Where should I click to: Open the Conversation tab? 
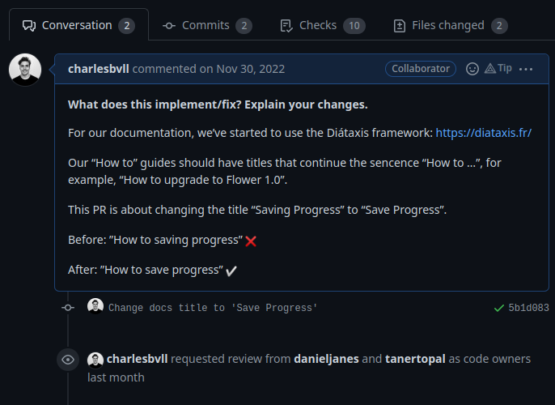tap(78, 25)
